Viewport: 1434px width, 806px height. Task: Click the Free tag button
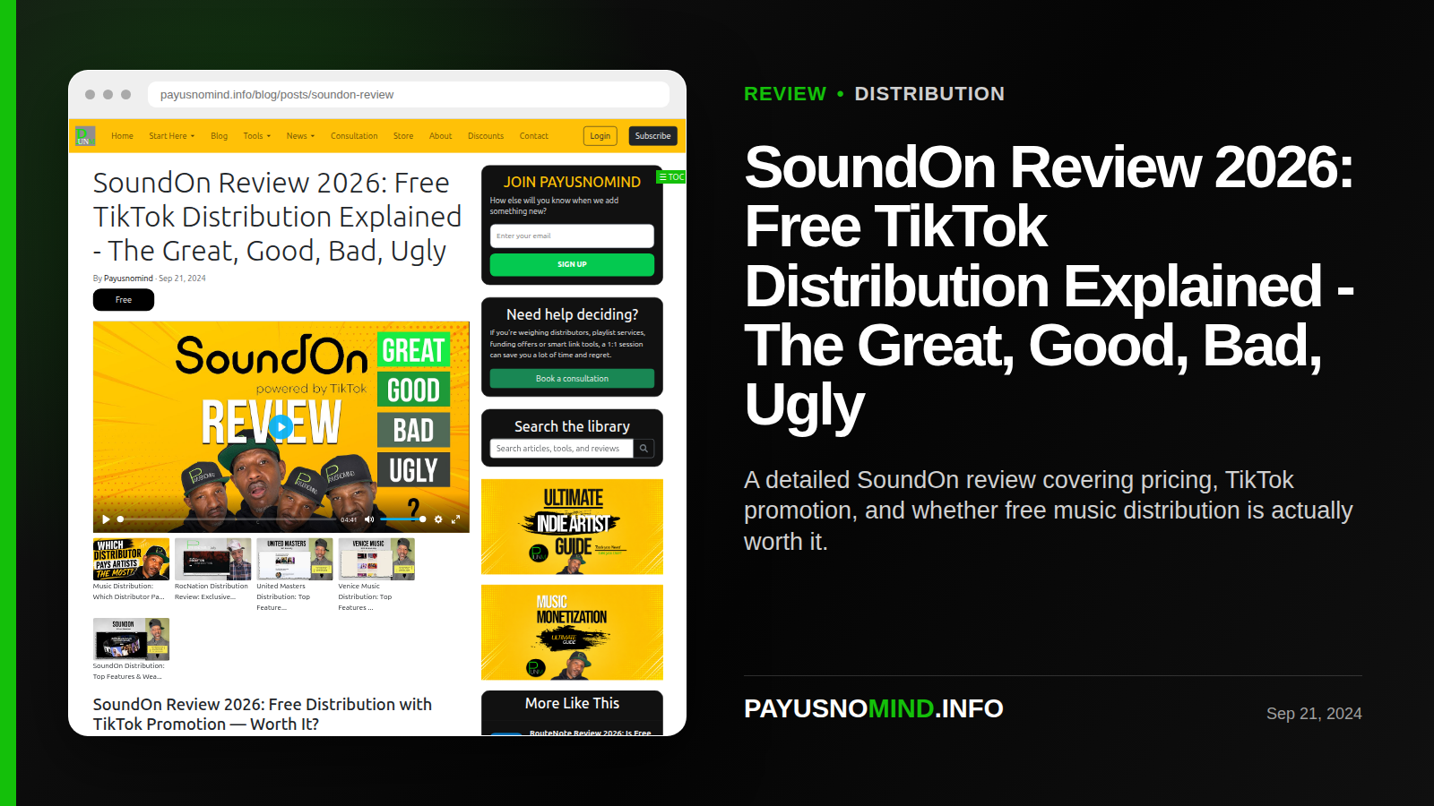[x=124, y=300]
